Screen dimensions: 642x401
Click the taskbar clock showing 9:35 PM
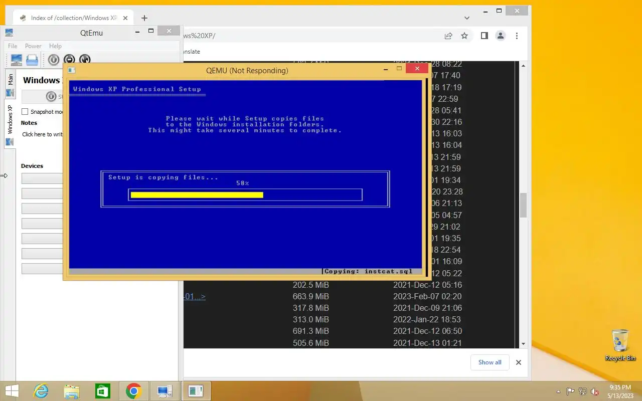pos(620,391)
